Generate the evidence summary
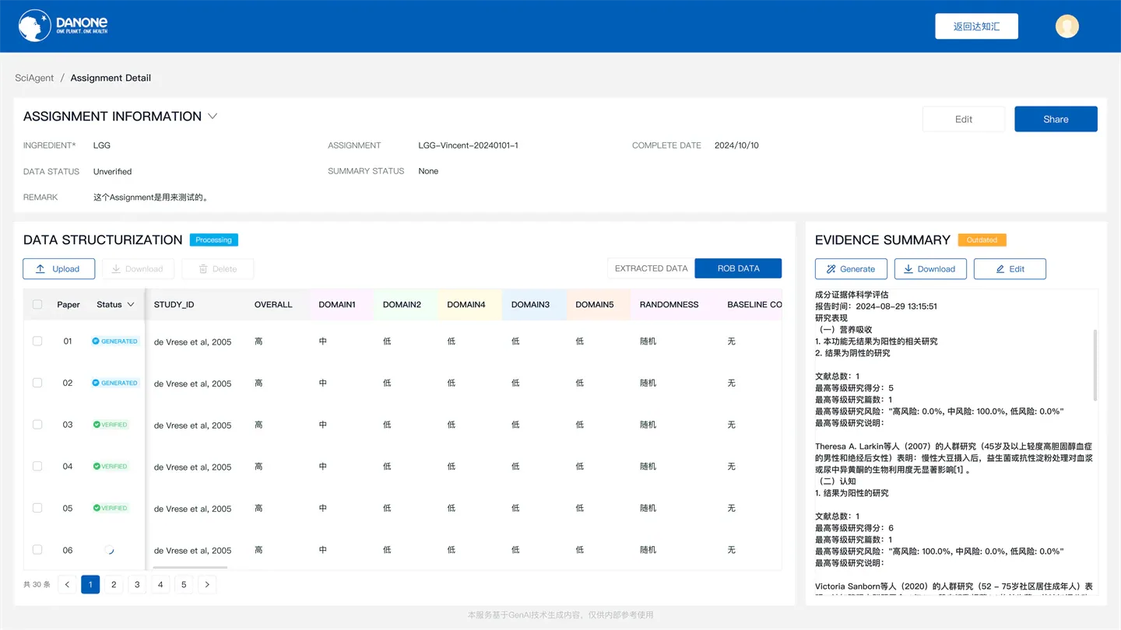This screenshot has width=1121, height=630. tap(851, 269)
